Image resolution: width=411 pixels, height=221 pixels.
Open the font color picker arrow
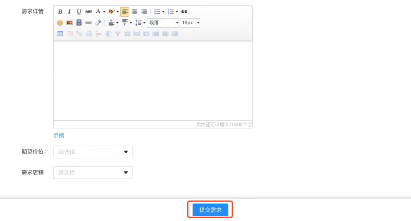coord(104,11)
